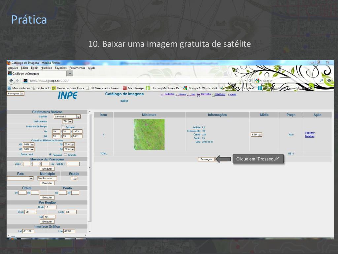This screenshot has height=254, width=338.
Task: Open Banco do Brasil Física bookmark
Action: 68,88
